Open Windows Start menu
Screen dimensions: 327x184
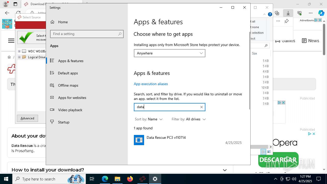[x=6, y=179]
